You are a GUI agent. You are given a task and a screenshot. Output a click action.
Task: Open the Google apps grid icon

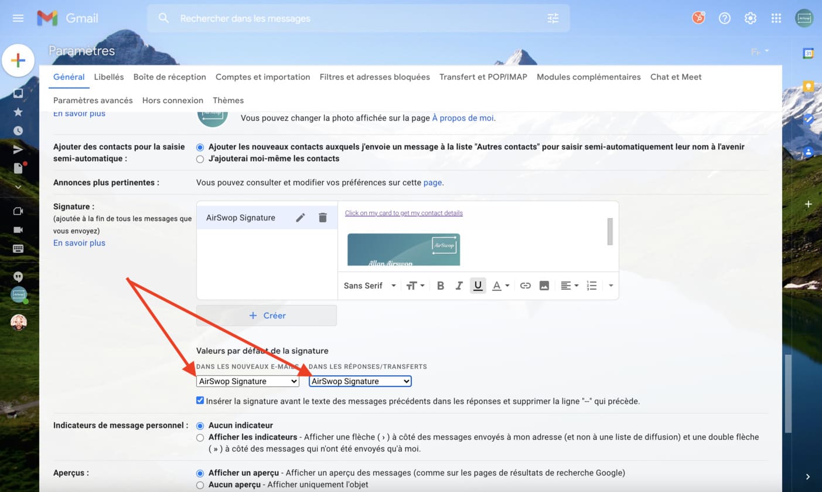pos(776,18)
